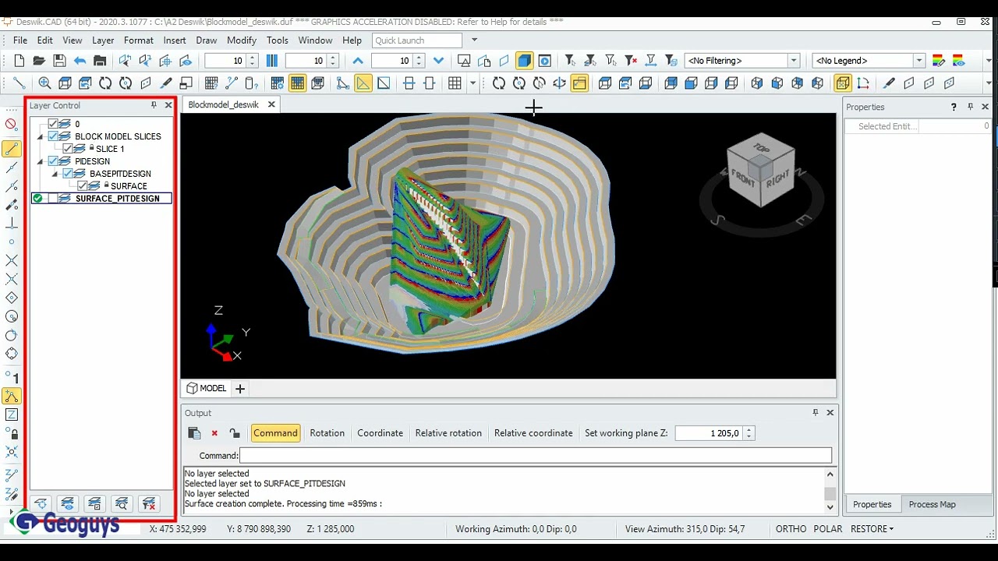This screenshot has height=561, width=998.
Task: Click the red X in Output panel
Action: click(x=214, y=433)
